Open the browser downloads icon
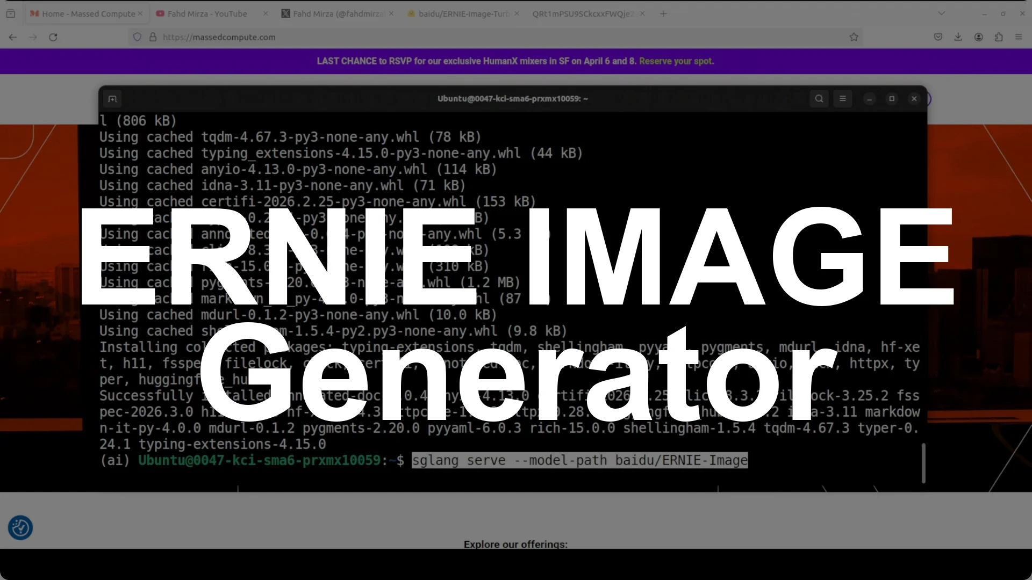1032x580 pixels. (958, 37)
